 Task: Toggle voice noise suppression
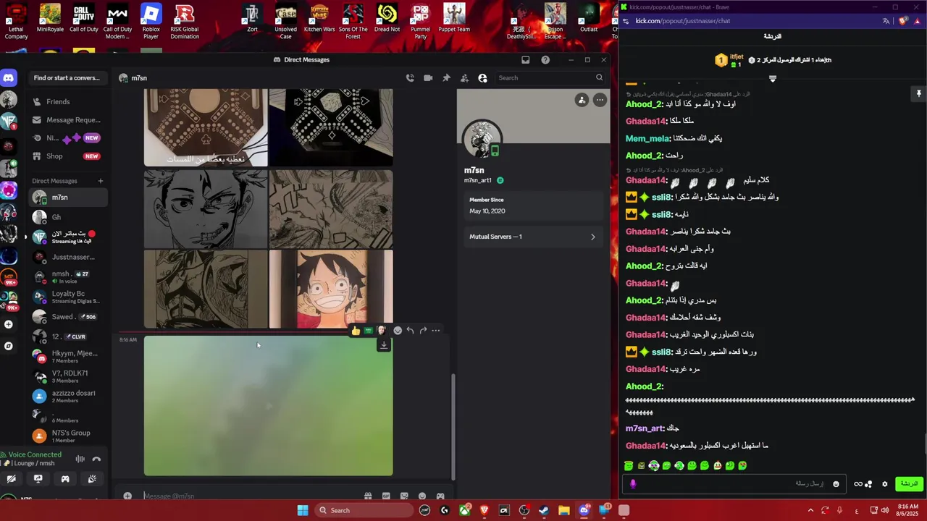(x=80, y=459)
